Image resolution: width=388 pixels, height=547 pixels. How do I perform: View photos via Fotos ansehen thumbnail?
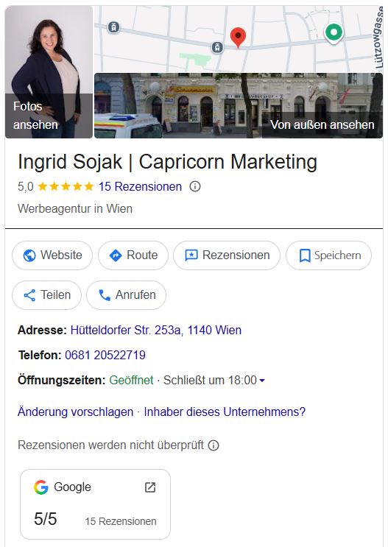(x=49, y=72)
